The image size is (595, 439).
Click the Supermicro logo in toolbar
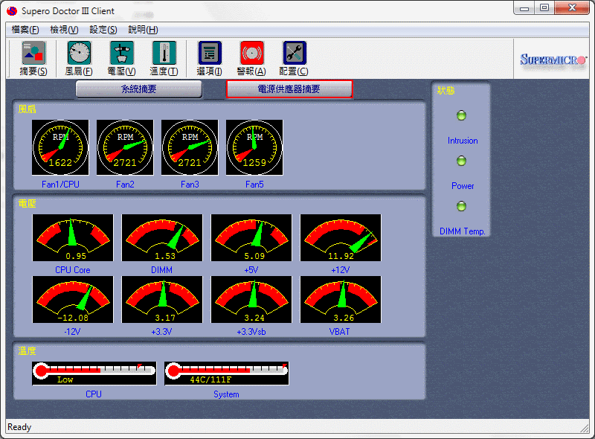click(x=552, y=60)
